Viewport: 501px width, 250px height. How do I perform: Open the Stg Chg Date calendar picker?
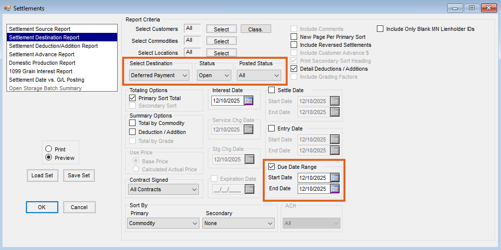coord(249,159)
